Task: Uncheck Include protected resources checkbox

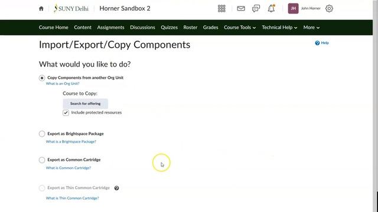Action: pos(66,112)
